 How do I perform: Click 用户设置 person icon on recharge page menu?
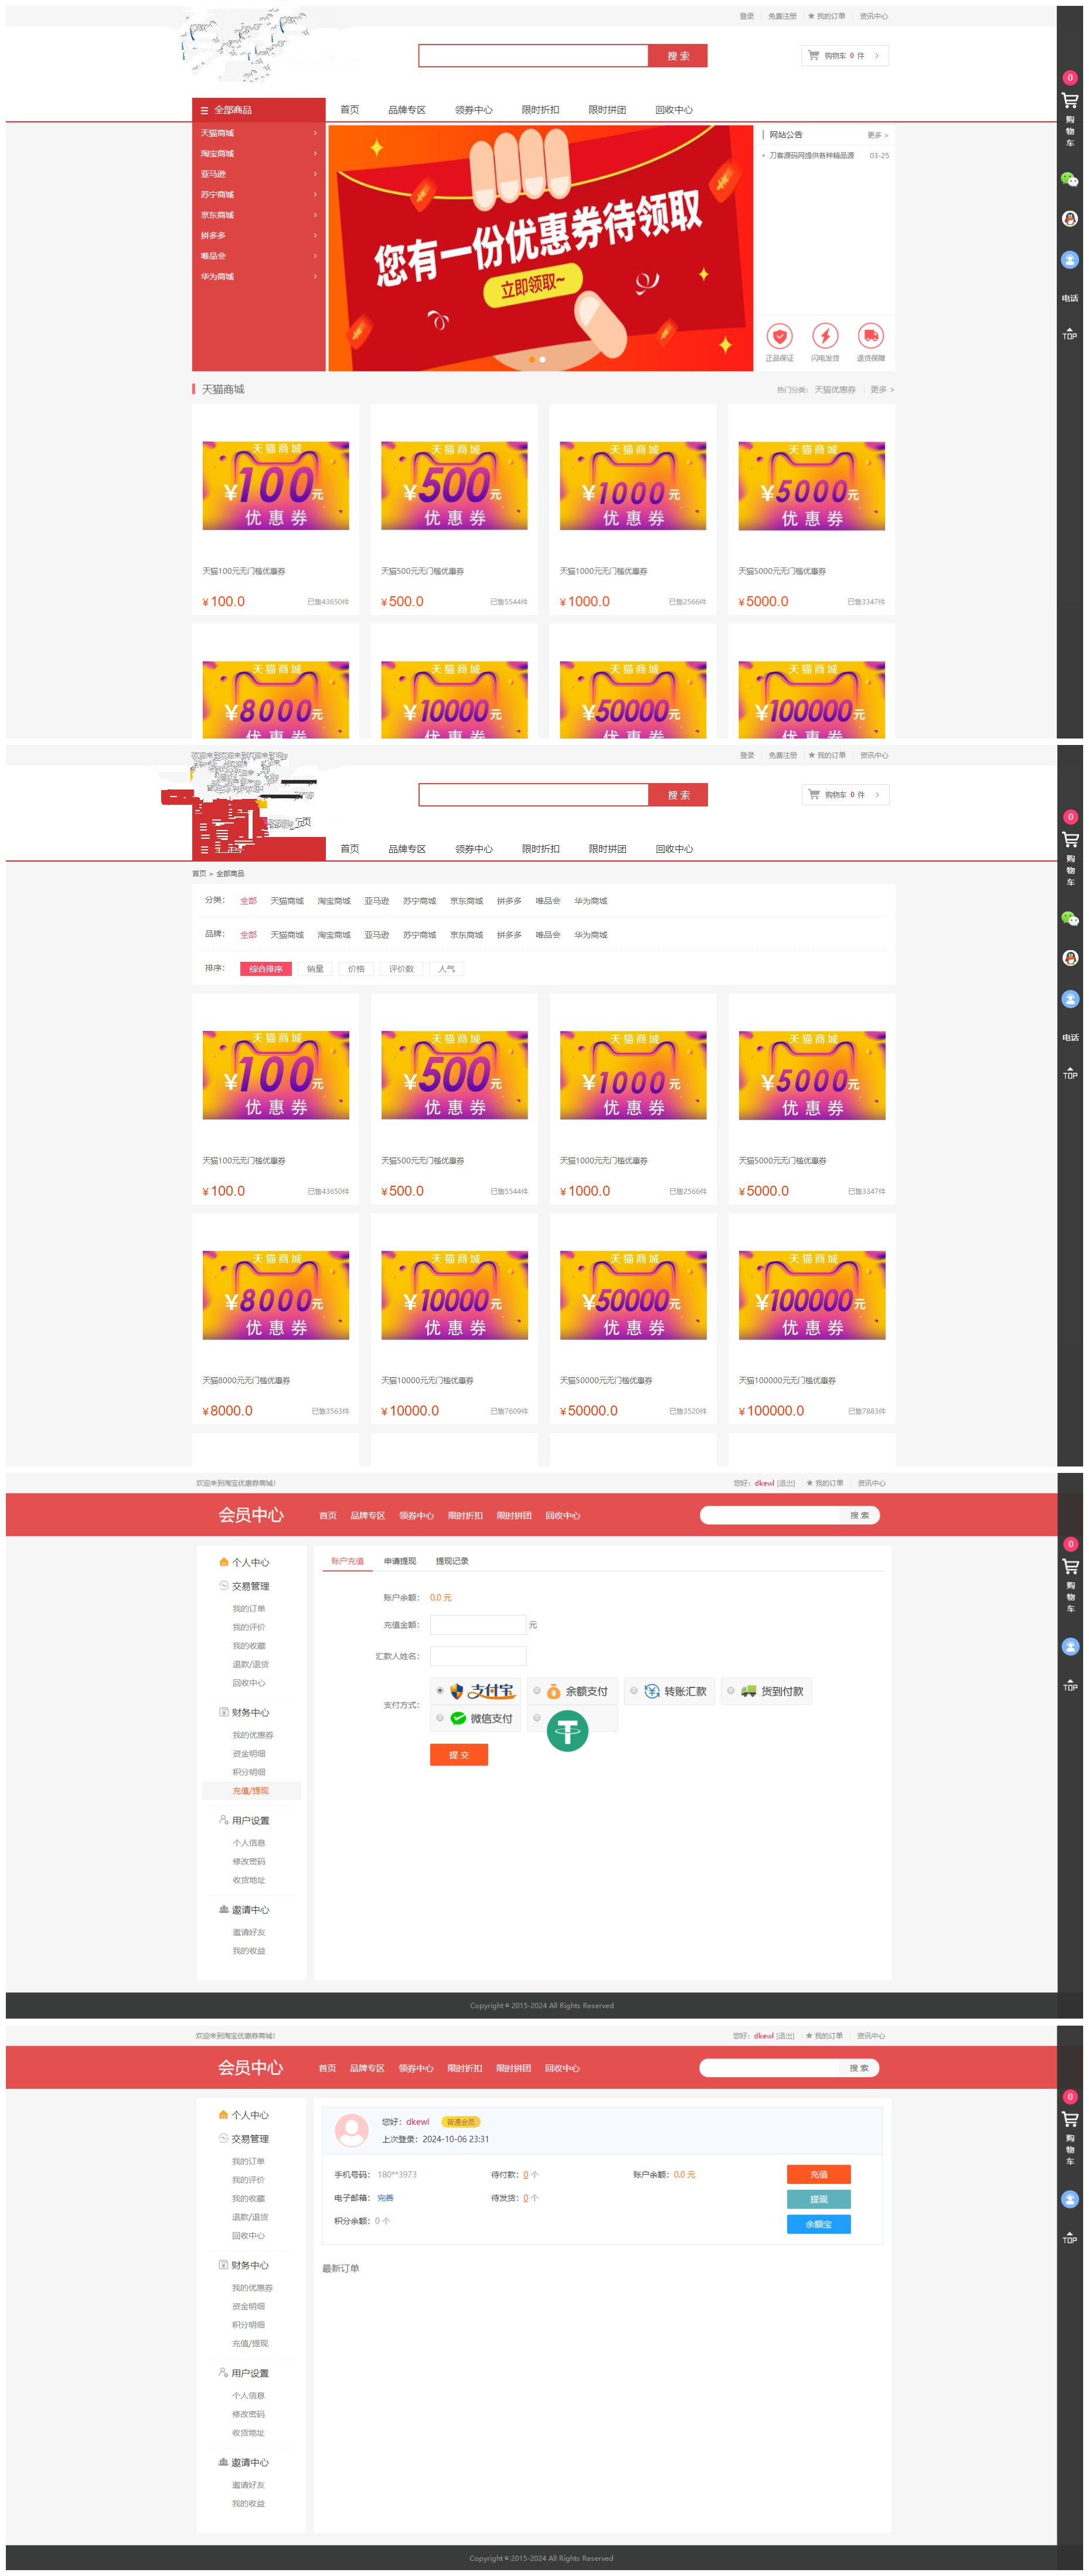(x=224, y=1819)
